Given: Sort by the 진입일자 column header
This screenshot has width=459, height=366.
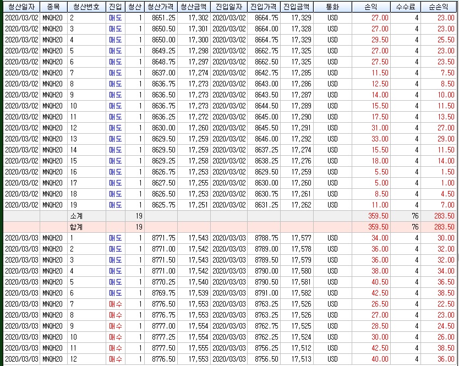Looking at the screenshot, I should (x=229, y=7).
